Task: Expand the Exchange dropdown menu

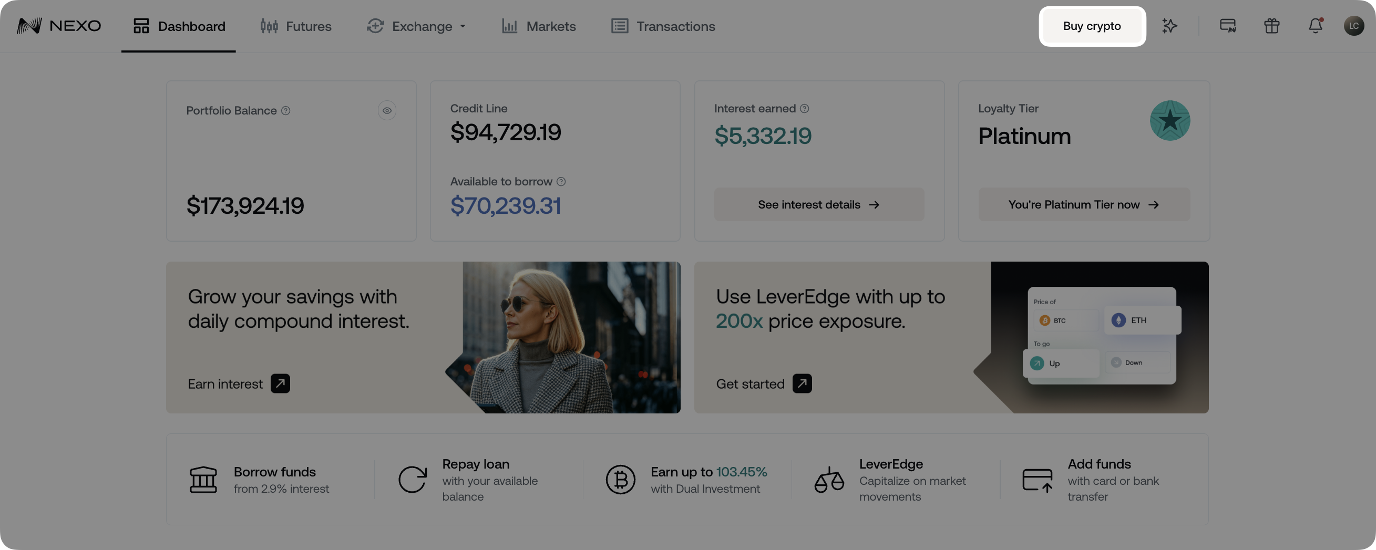Action: (463, 26)
